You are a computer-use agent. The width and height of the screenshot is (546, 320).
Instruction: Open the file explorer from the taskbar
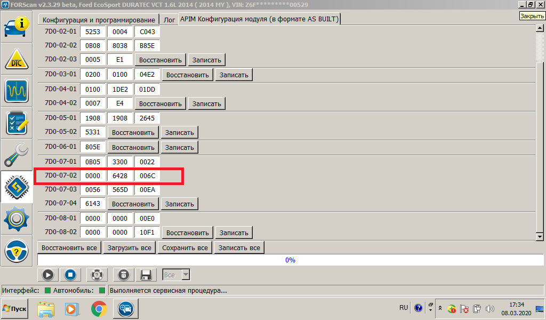tap(46, 309)
